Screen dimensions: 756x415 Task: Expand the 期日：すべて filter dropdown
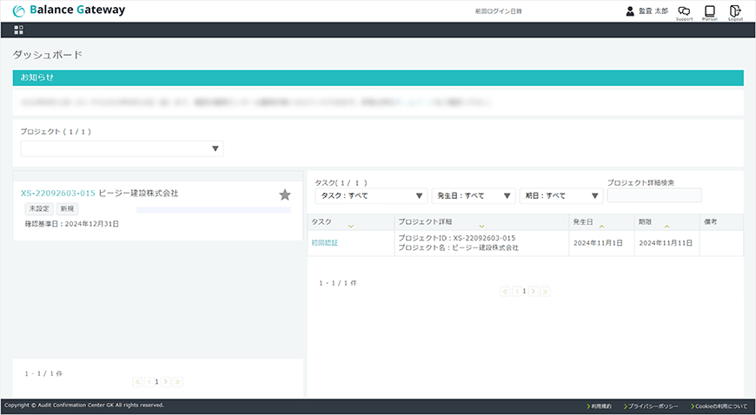click(x=560, y=195)
